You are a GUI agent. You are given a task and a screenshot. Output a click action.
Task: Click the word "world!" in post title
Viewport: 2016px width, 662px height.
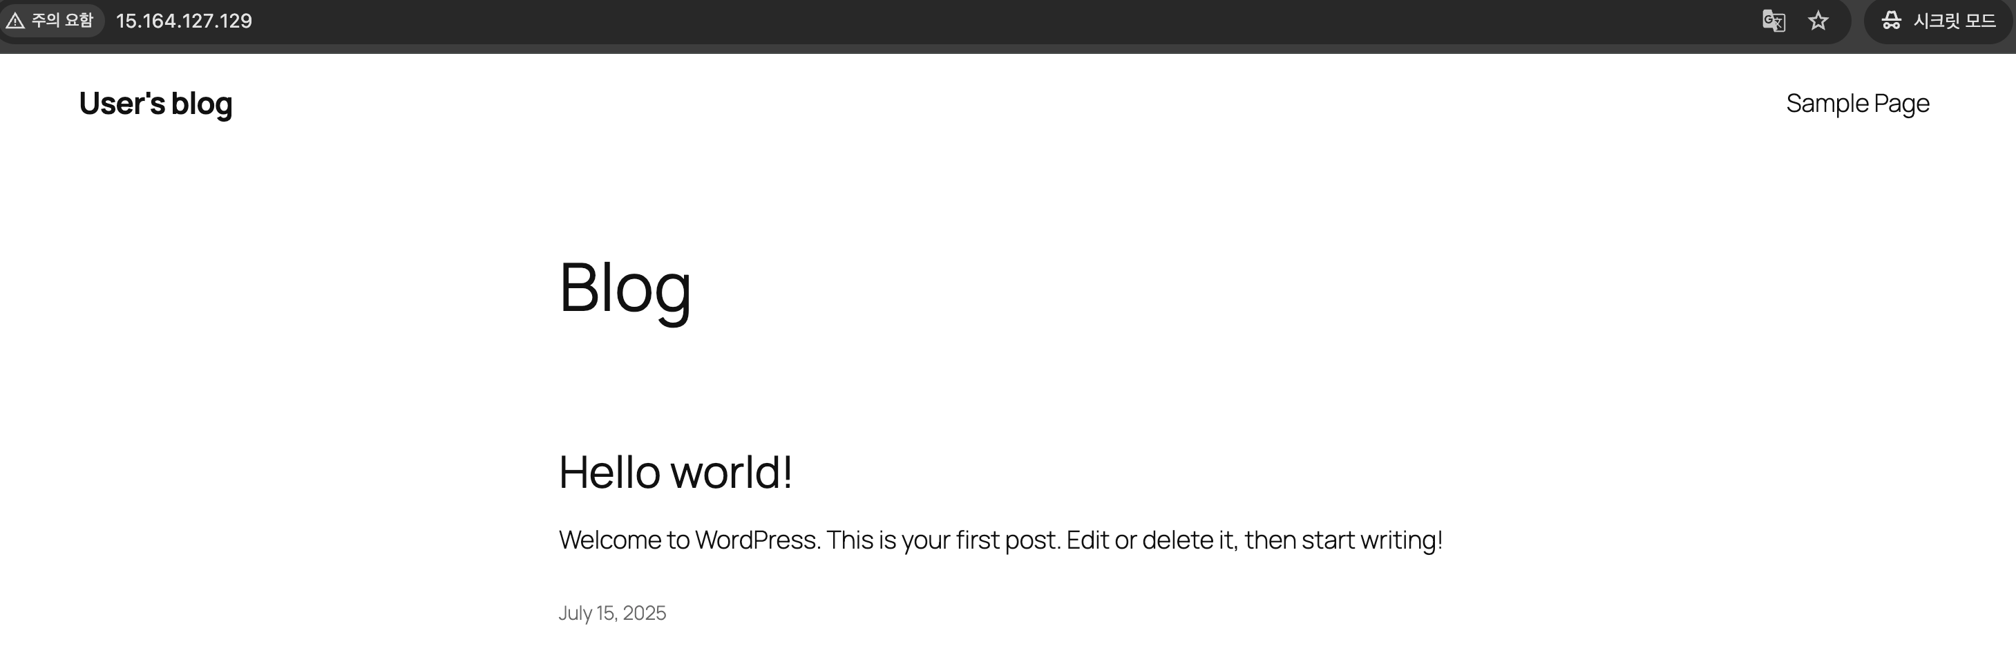[732, 472]
